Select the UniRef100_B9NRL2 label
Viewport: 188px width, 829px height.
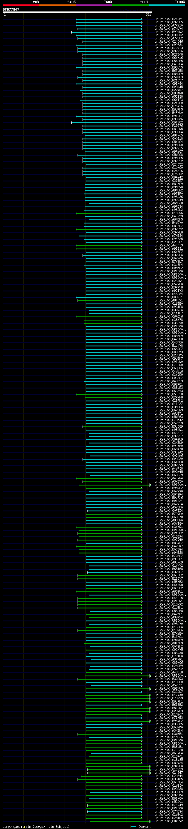click(169, 488)
